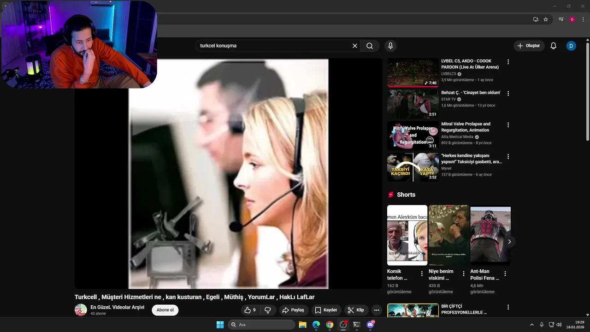Click the channel avatar under the video
The width and height of the screenshot is (590, 332).
pyautogui.click(x=81, y=310)
